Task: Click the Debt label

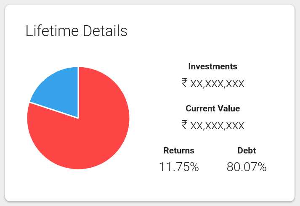Action: pyautogui.click(x=247, y=151)
